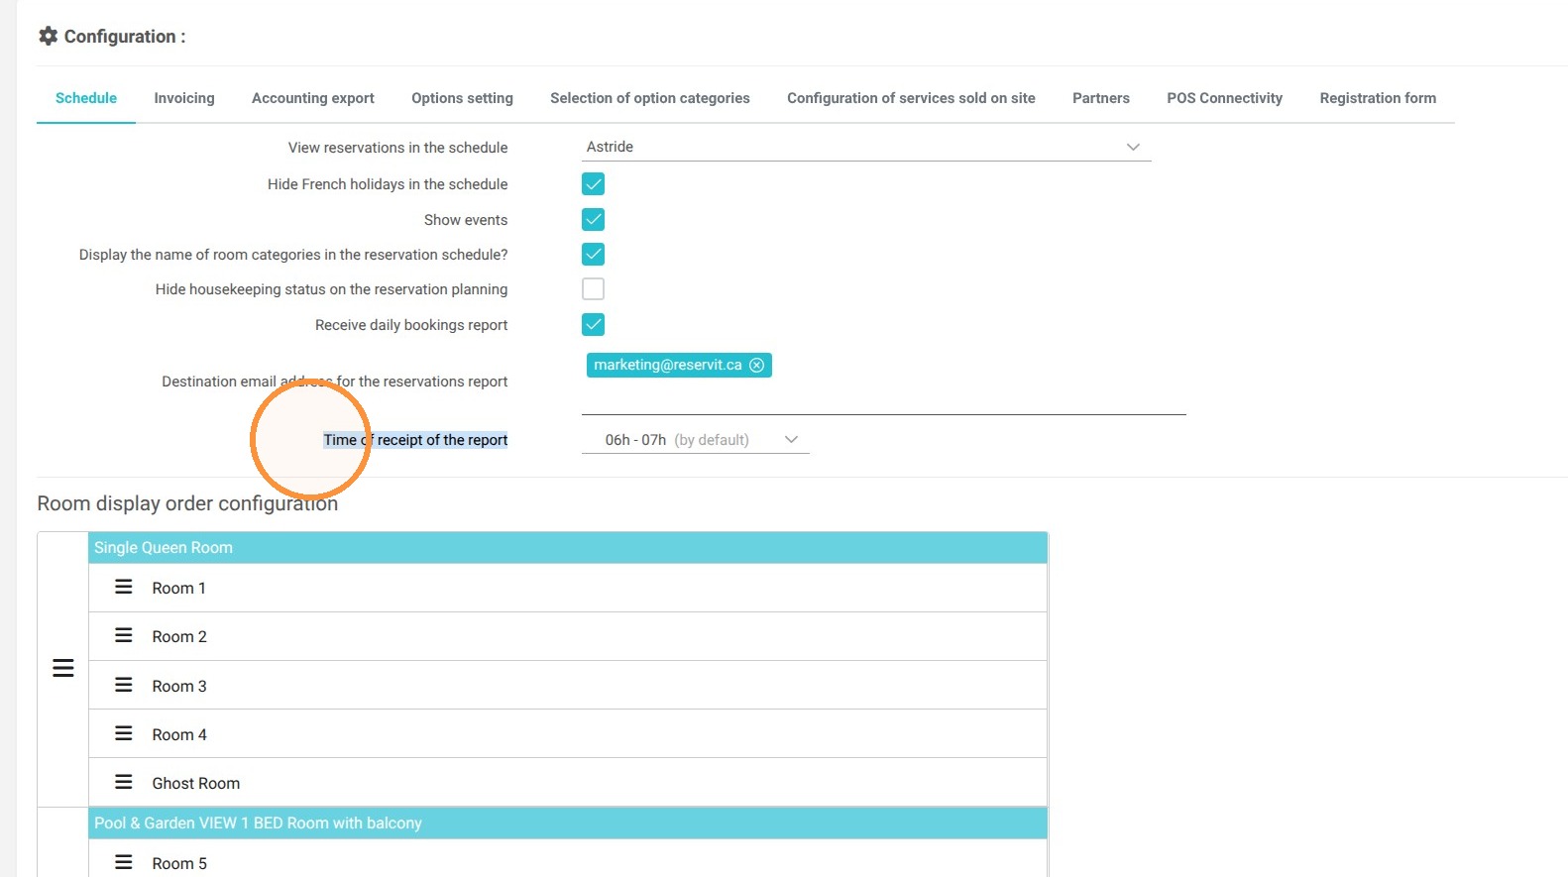Open the Invoicing tab
Screen dimensions: 1568x877
tap(184, 98)
